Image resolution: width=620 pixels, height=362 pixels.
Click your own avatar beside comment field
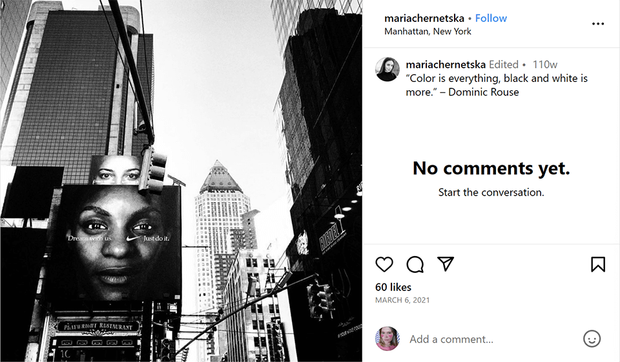(x=387, y=339)
